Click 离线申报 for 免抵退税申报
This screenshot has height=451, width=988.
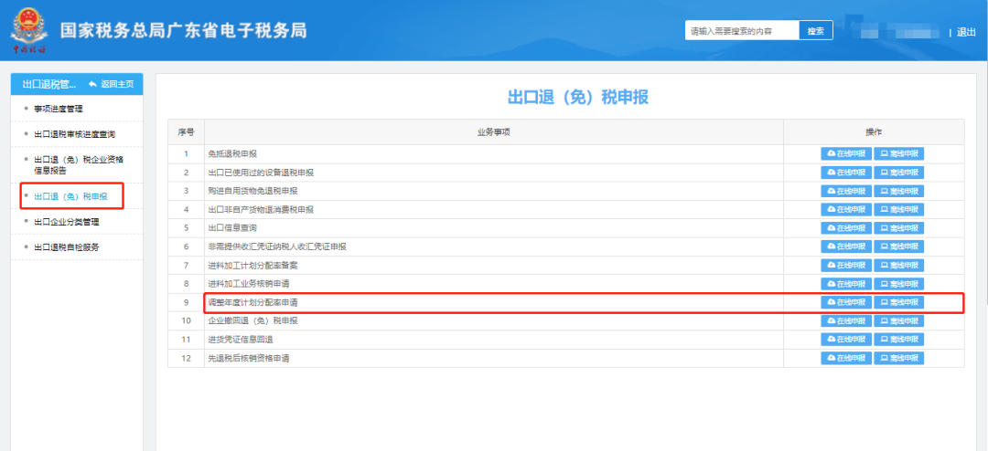click(898, 153)
